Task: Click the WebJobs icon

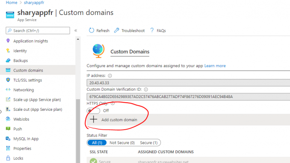Action: pos(8,119)
